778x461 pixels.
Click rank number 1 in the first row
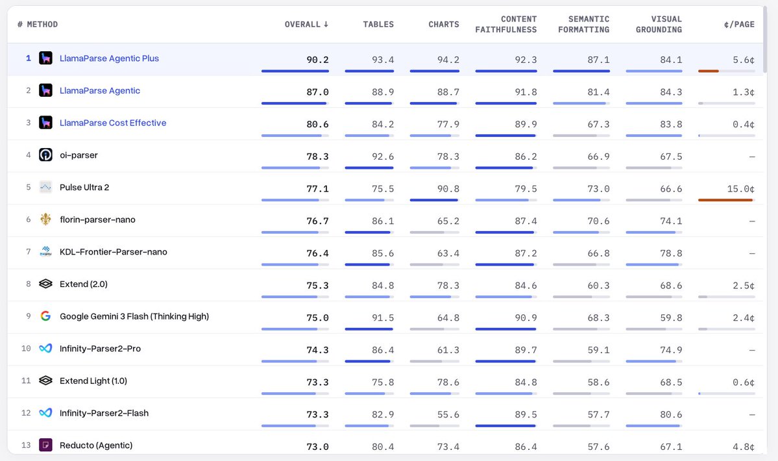29,58
